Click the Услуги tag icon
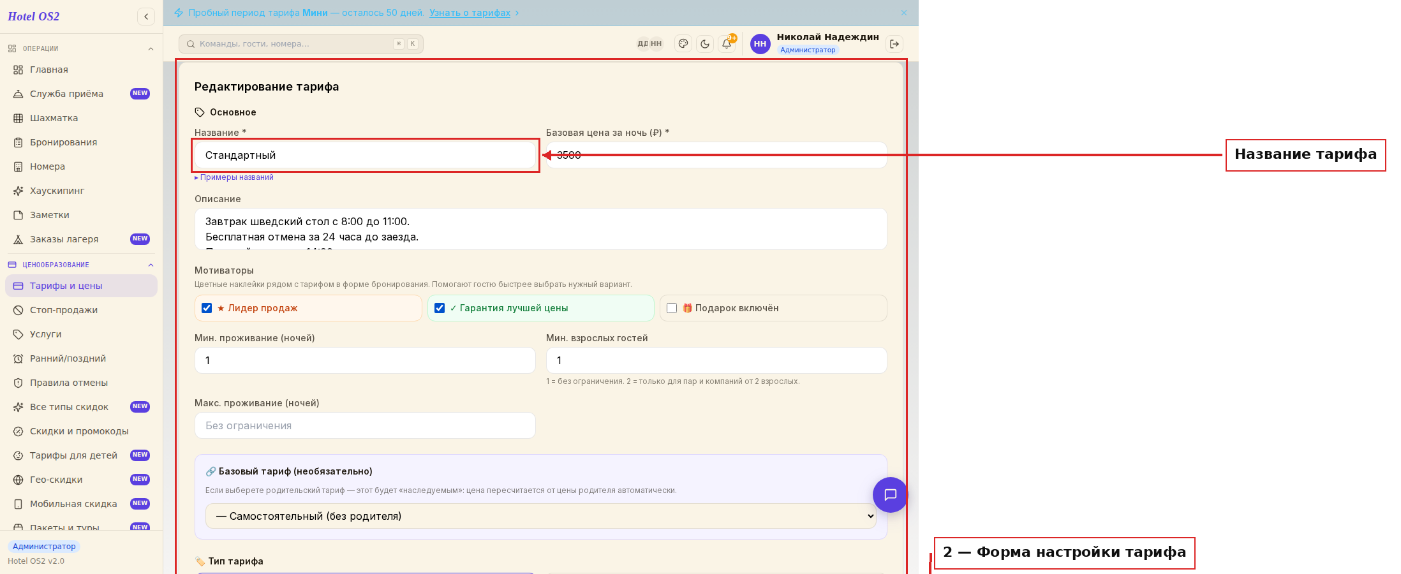The width and height of the screenshot is (1401, 574). tap(19, 334)
